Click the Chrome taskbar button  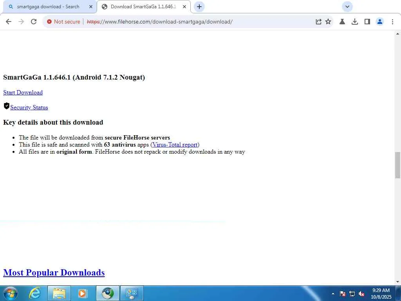108,293
